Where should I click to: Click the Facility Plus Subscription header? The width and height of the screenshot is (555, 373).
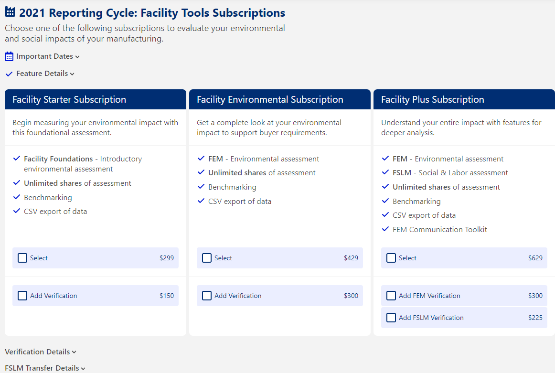pyautogui.click(x=464, y=99)
